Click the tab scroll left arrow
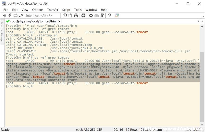The image size is (205, 132). point(199,21)
